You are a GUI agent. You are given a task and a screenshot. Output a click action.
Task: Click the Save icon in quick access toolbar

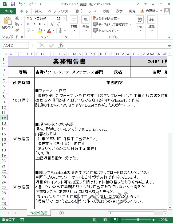coord(13,4)
